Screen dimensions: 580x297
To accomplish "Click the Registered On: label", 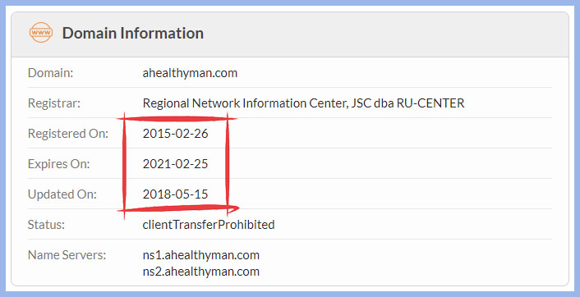I will 68,134.
